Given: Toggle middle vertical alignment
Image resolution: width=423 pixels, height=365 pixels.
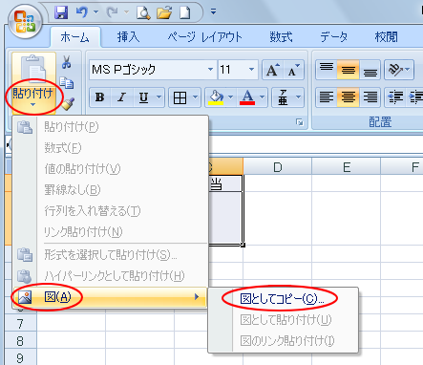Looking at the screenshot, I should pyautogui.click(x=349, y=69).
